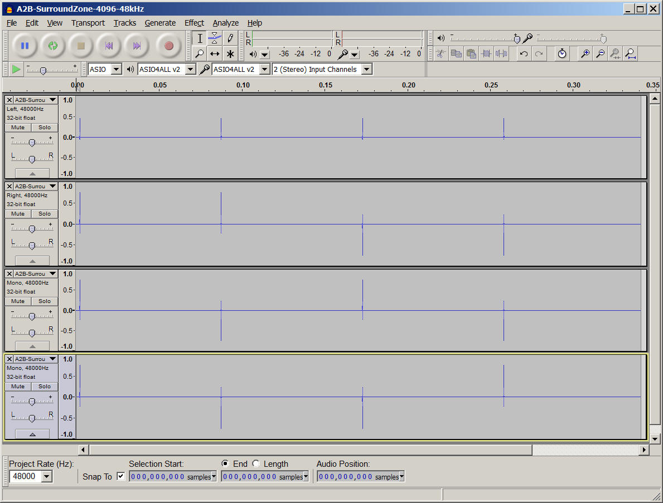This screenshot has height=503, width=663.
Task: Select the Selection (I-beam) tool
Action: click(200, 38)
